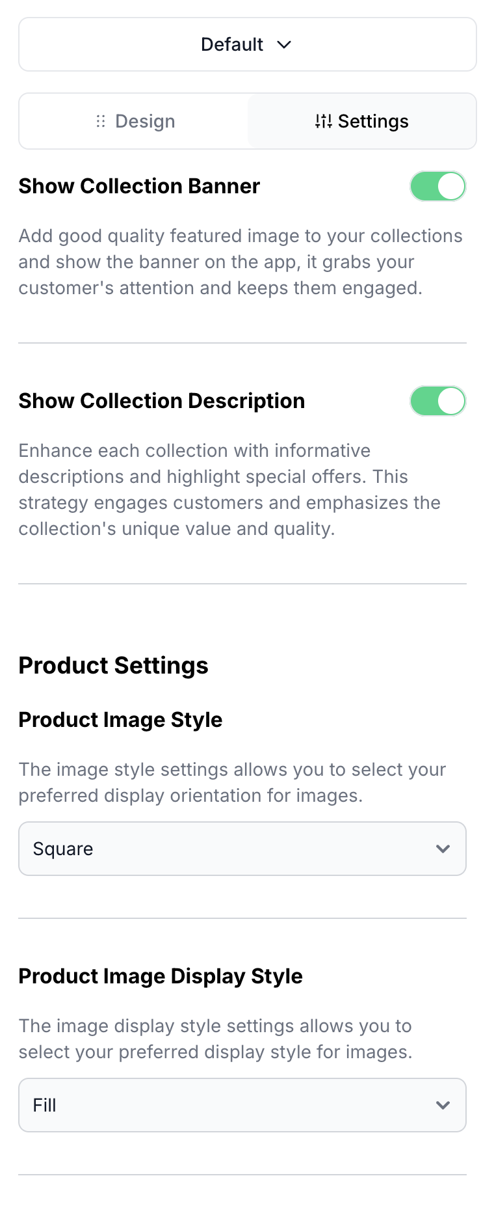Turn off Show Collection Banner switch
Screen dimensions: 494x1217
tap(437, 186)
